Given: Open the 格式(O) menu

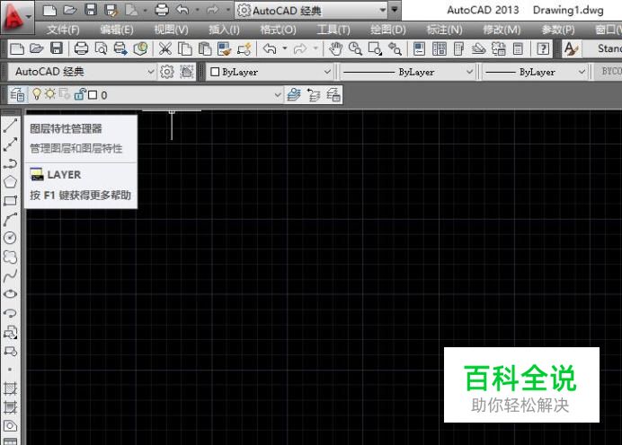Looking at the screenshot, I should (x=278, y=30).
